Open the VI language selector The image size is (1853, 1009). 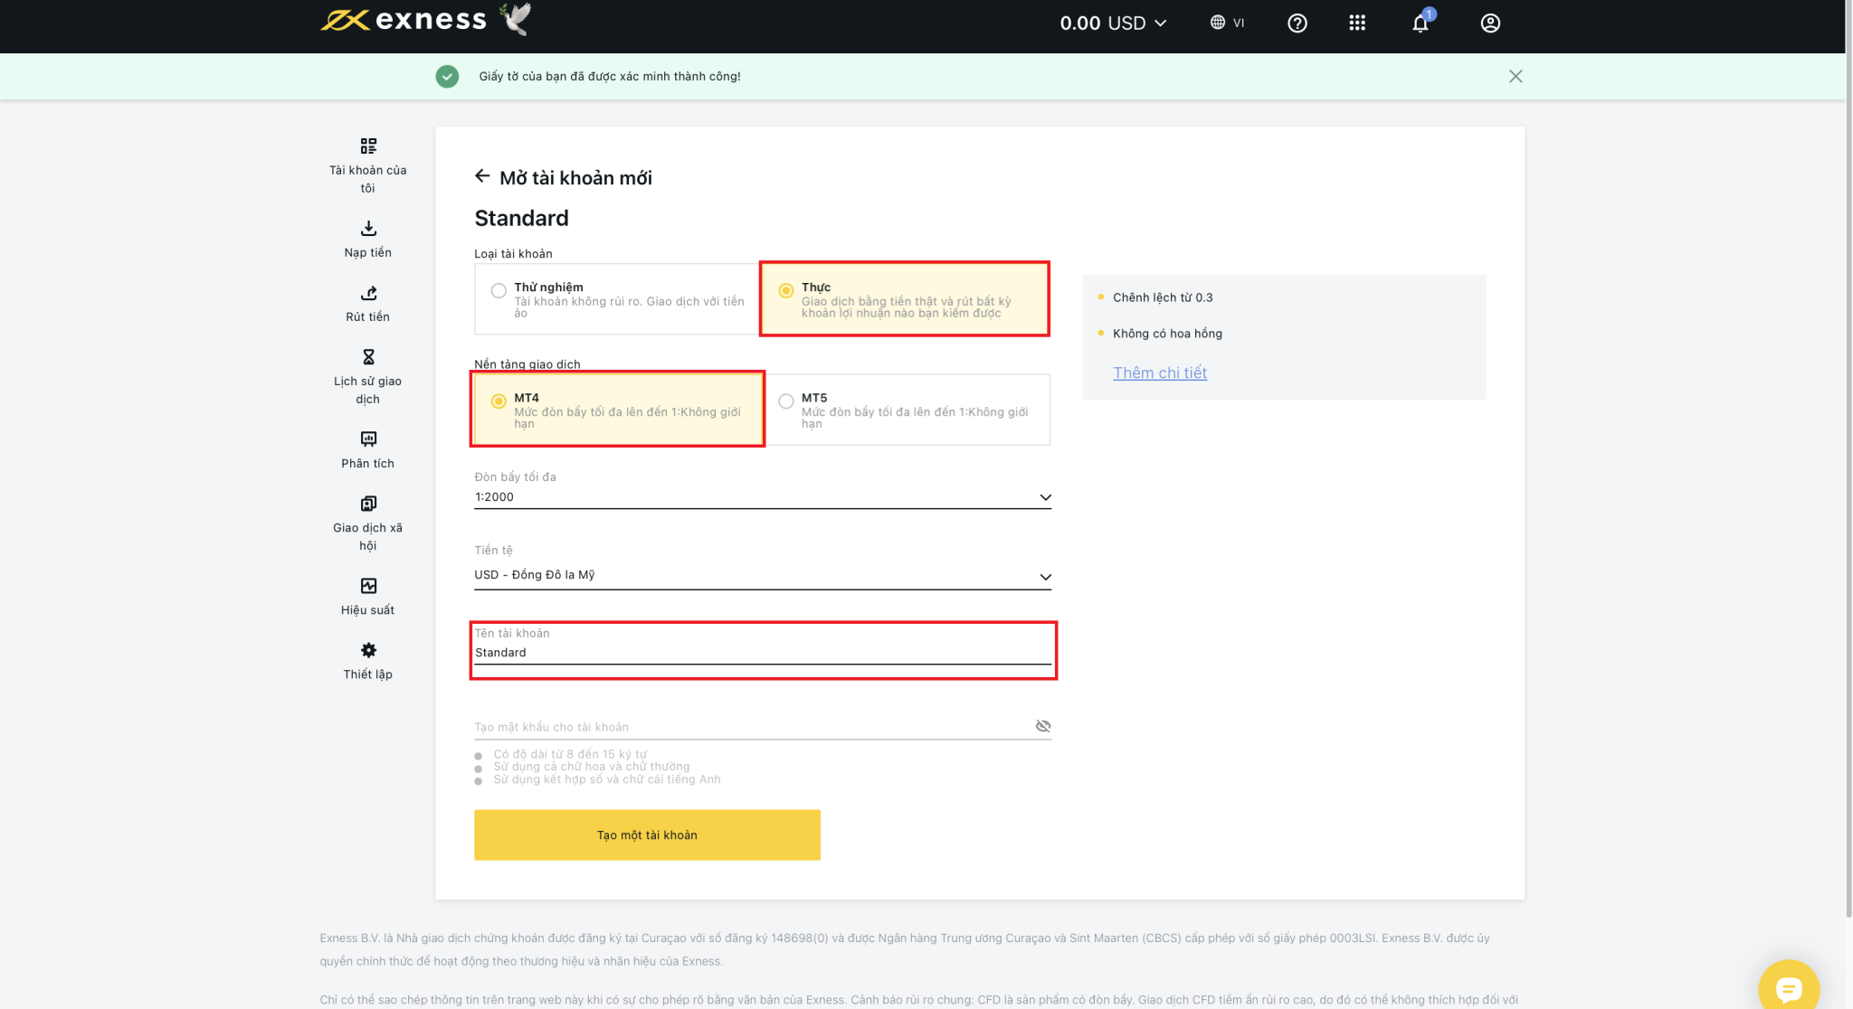pyautogui.click(x=1227, y=23)
